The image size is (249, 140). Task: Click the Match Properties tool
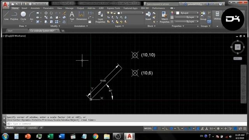click(x=165, y=17)
